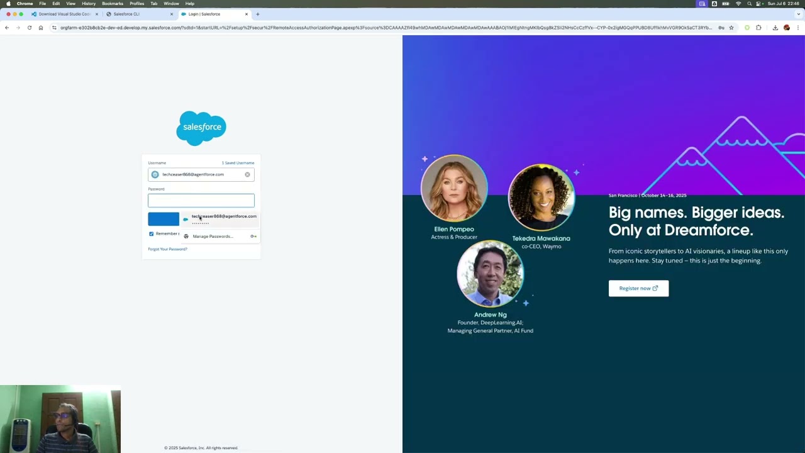This screenshot has width=805, height=453.
Task: Open the Window menu
Action: 171,4
